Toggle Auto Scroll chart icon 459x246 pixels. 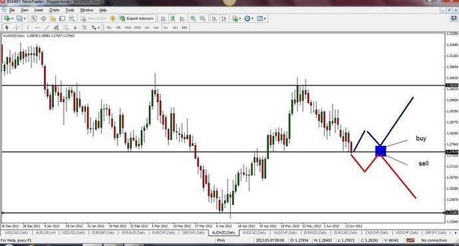pyautogui.click(x=214, y=19)
